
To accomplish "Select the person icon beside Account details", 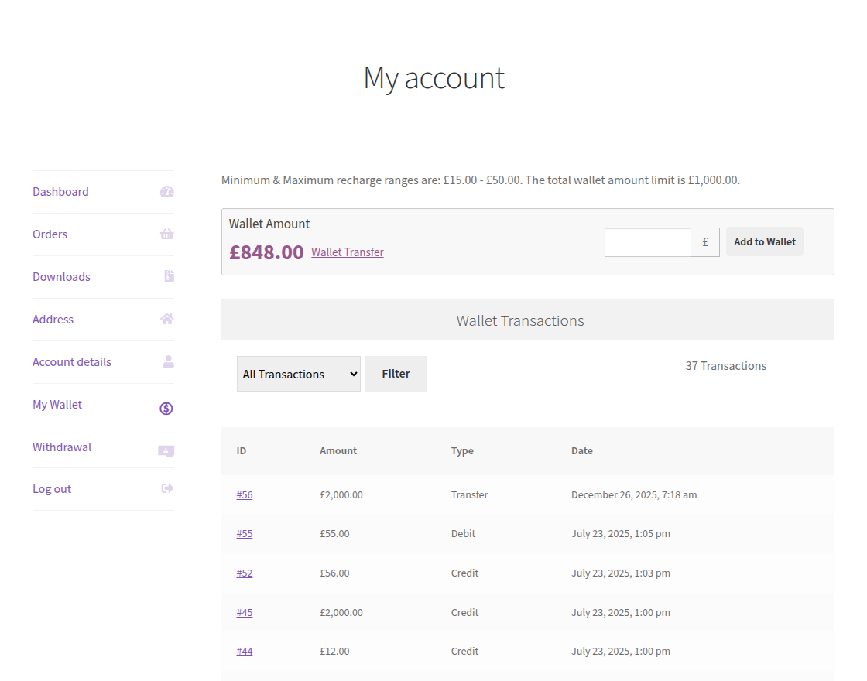I will pos(167,361).
